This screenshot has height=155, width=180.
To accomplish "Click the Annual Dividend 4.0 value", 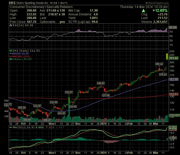I will coord(95,14).
